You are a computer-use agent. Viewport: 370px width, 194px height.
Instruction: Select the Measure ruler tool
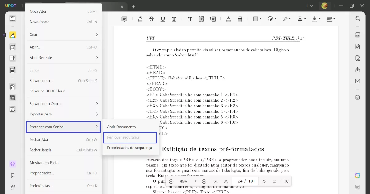point(330,19)
